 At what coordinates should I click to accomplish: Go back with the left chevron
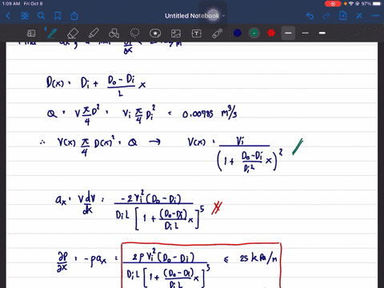pos(8,16)
